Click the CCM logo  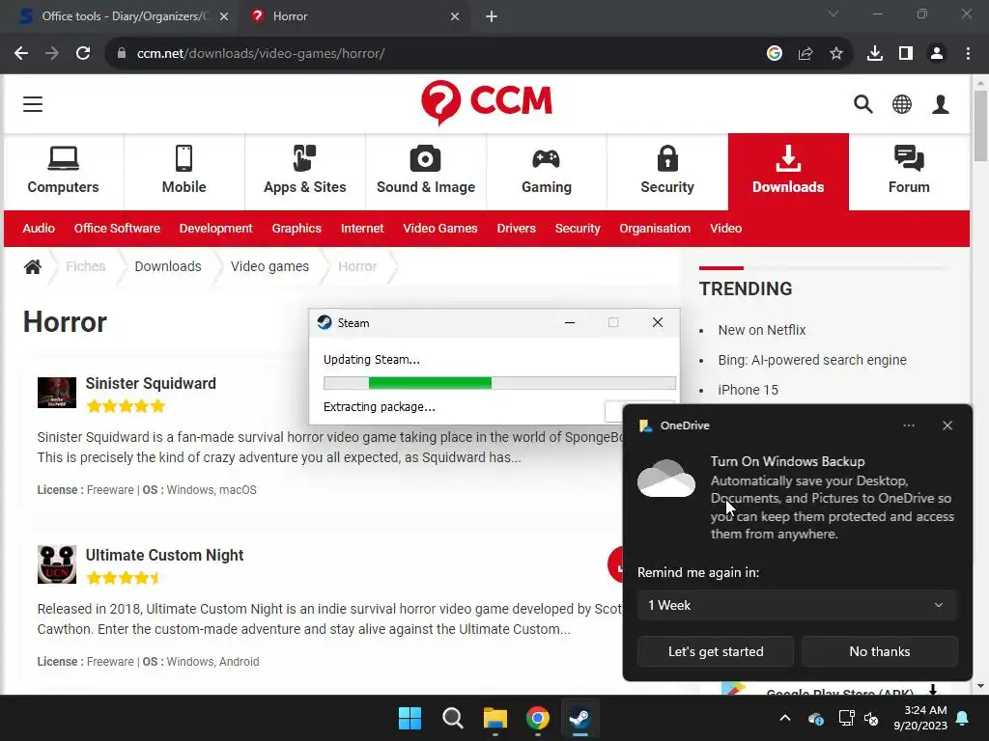(x=487, y=102)
